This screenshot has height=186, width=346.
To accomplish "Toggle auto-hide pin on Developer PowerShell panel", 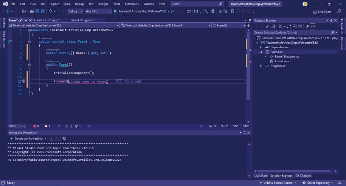I will pos(245,133).
